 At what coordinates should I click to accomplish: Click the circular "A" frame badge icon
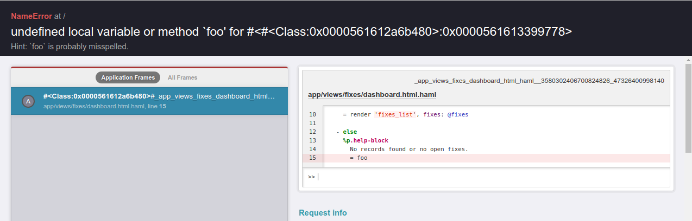(28, 101)
